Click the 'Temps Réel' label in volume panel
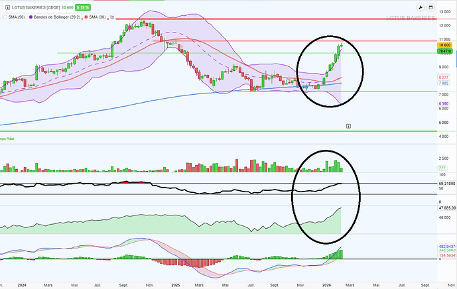 tap(8, 139)
